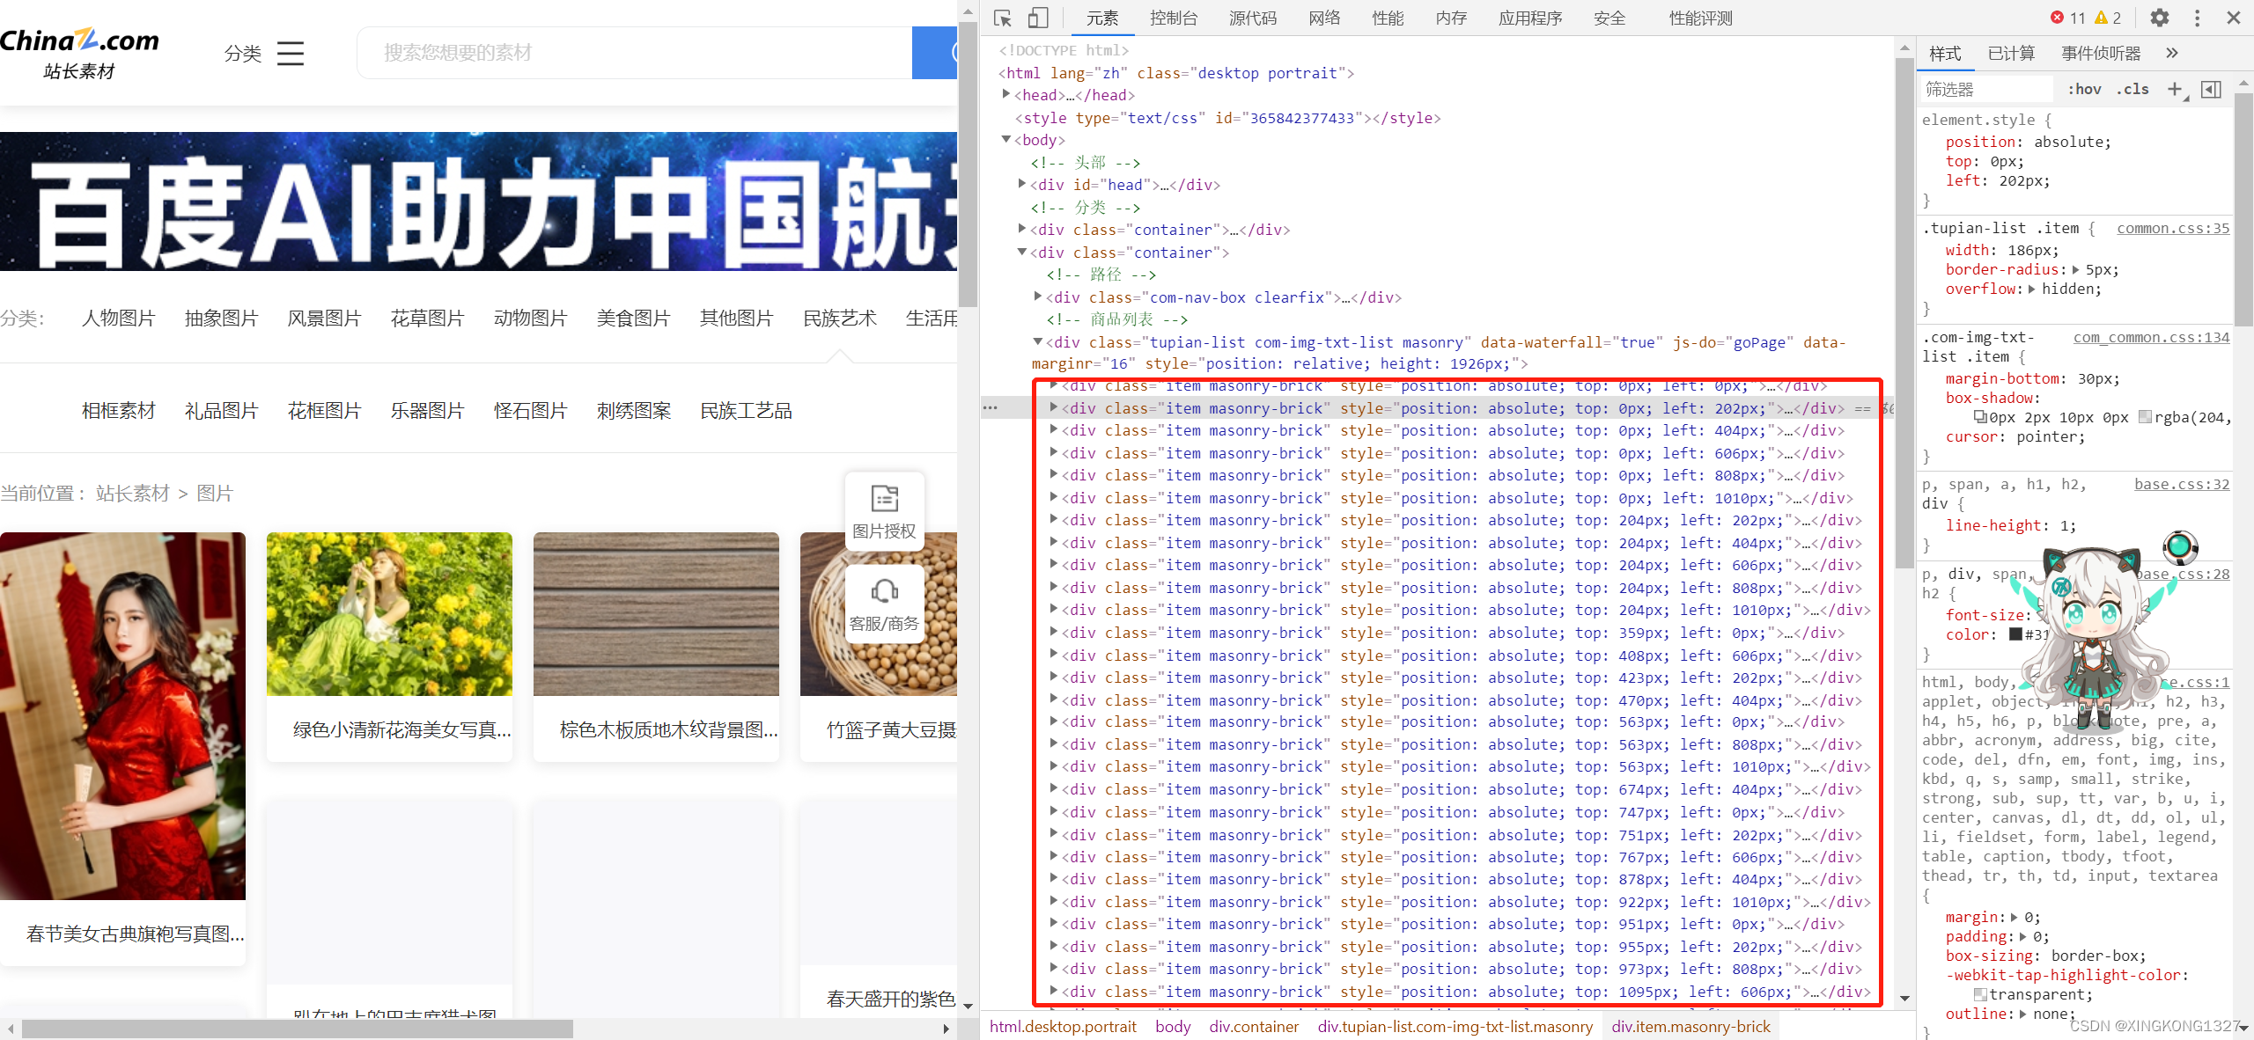The width and height of the screenshot is (2254, 1040).
Task: Collapse the tupian-list com-img-txt-list masonry div
Action: coord(1038,341)
